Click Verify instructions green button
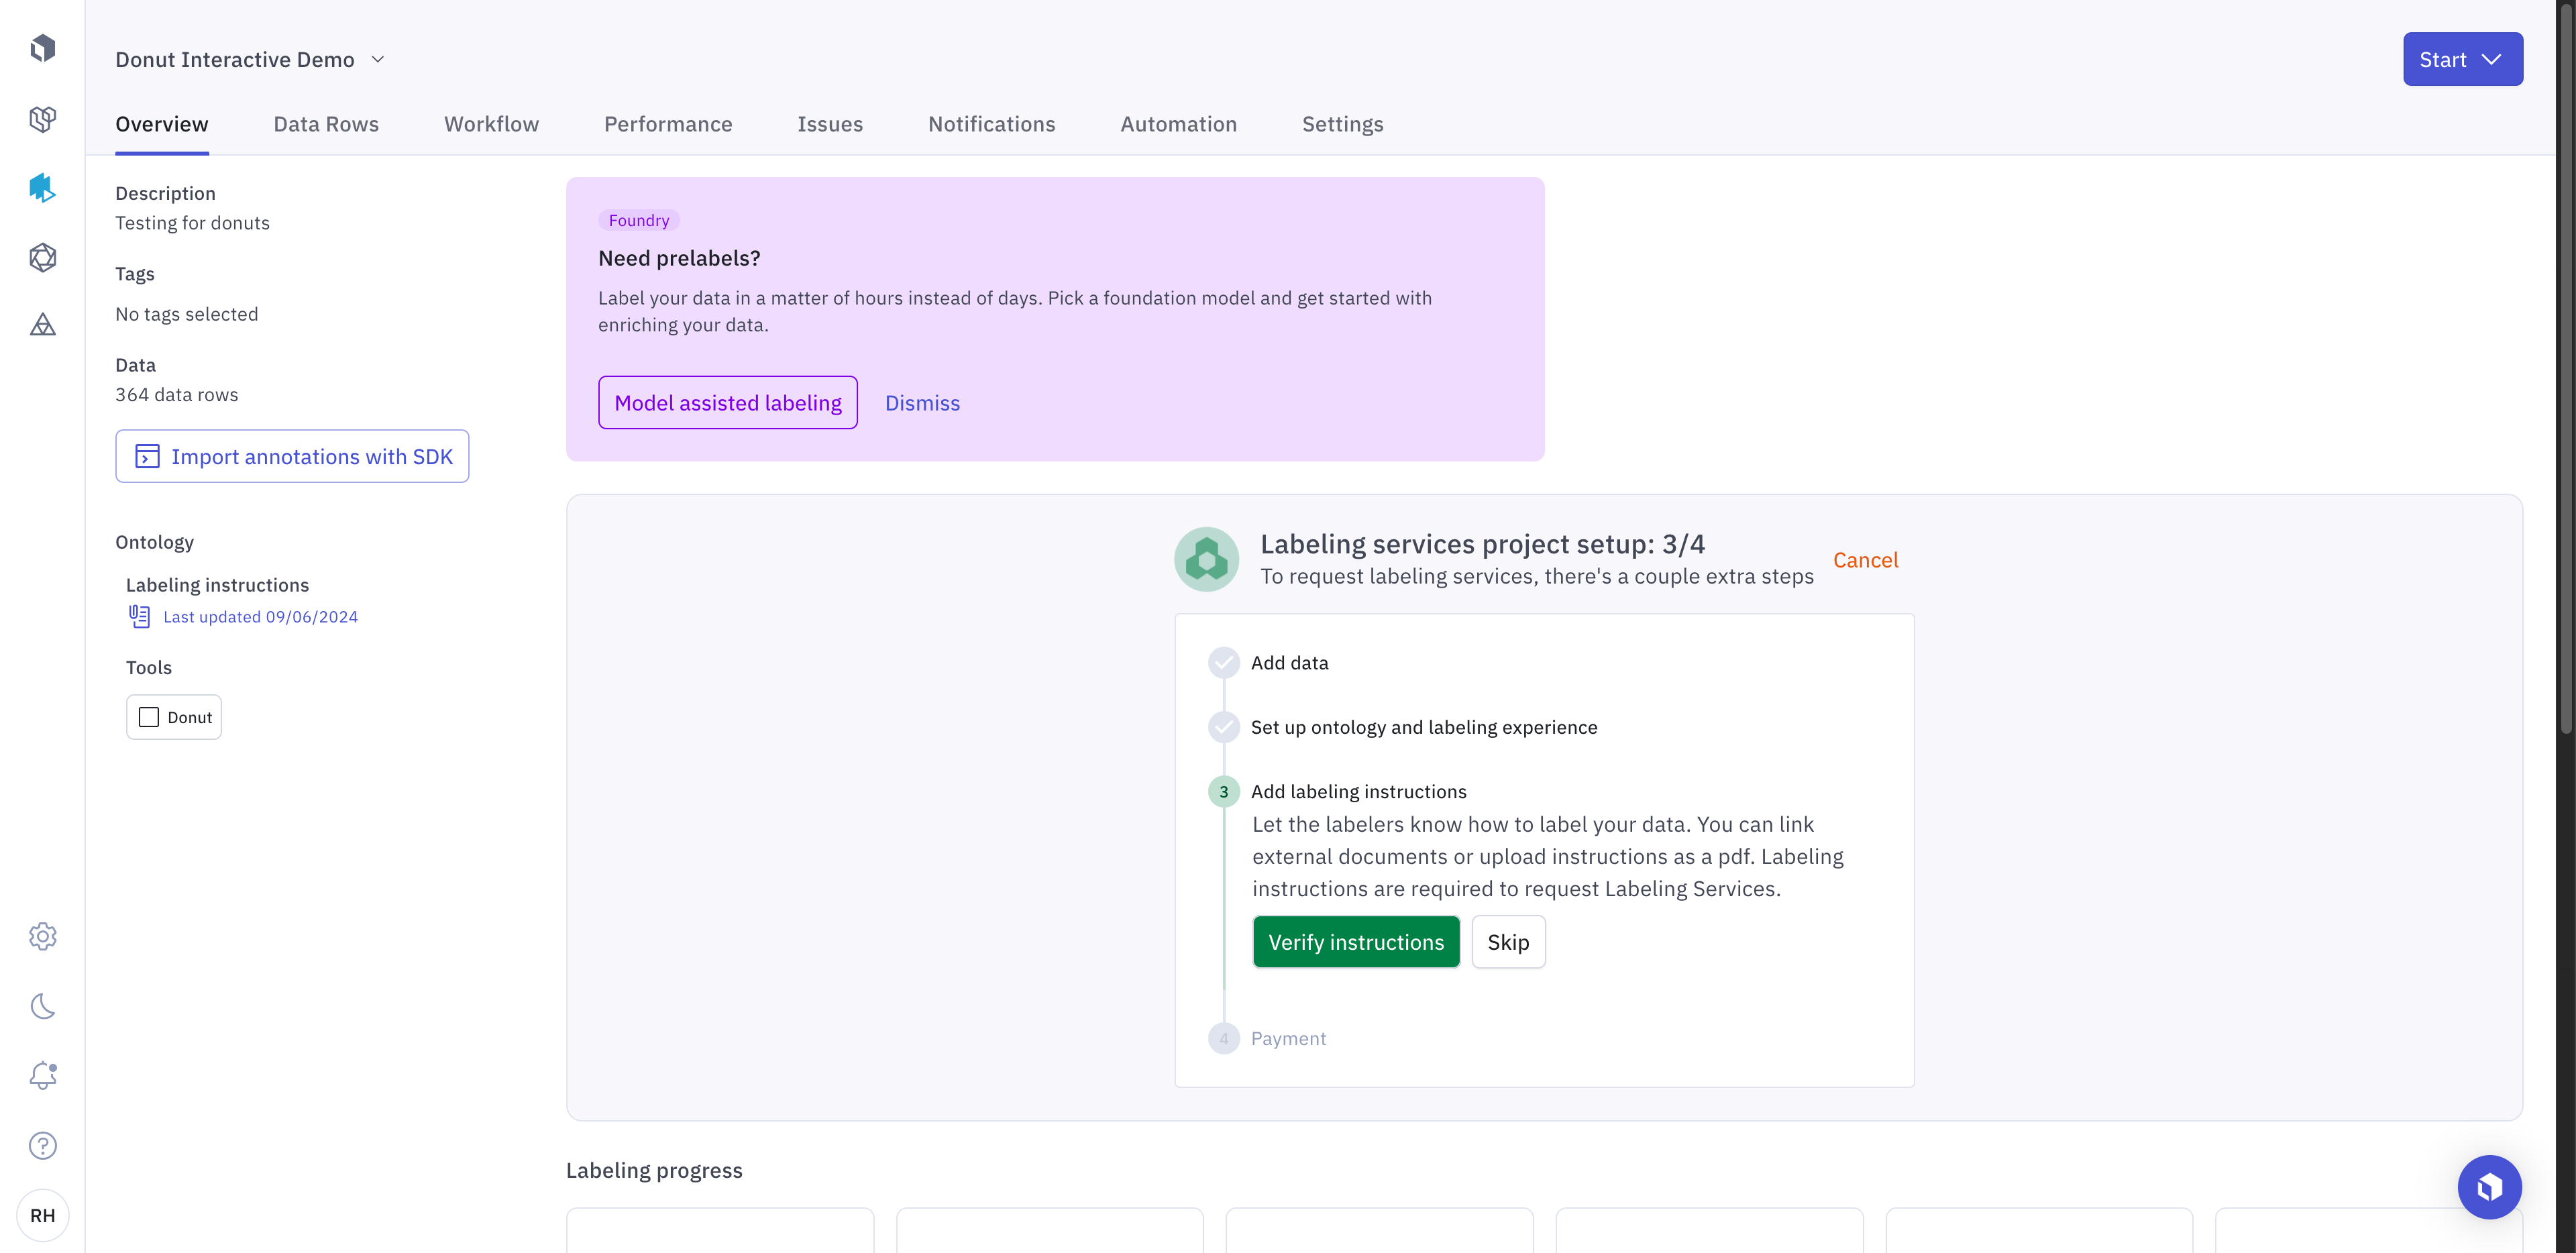The height and width of the screenshot is (1253, 2576). pyautogui.click(x=1355, y=941)
